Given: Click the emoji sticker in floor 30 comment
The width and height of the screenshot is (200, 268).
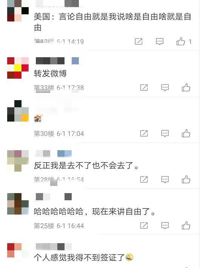Looking at the screenshot, I should [38, 119].
